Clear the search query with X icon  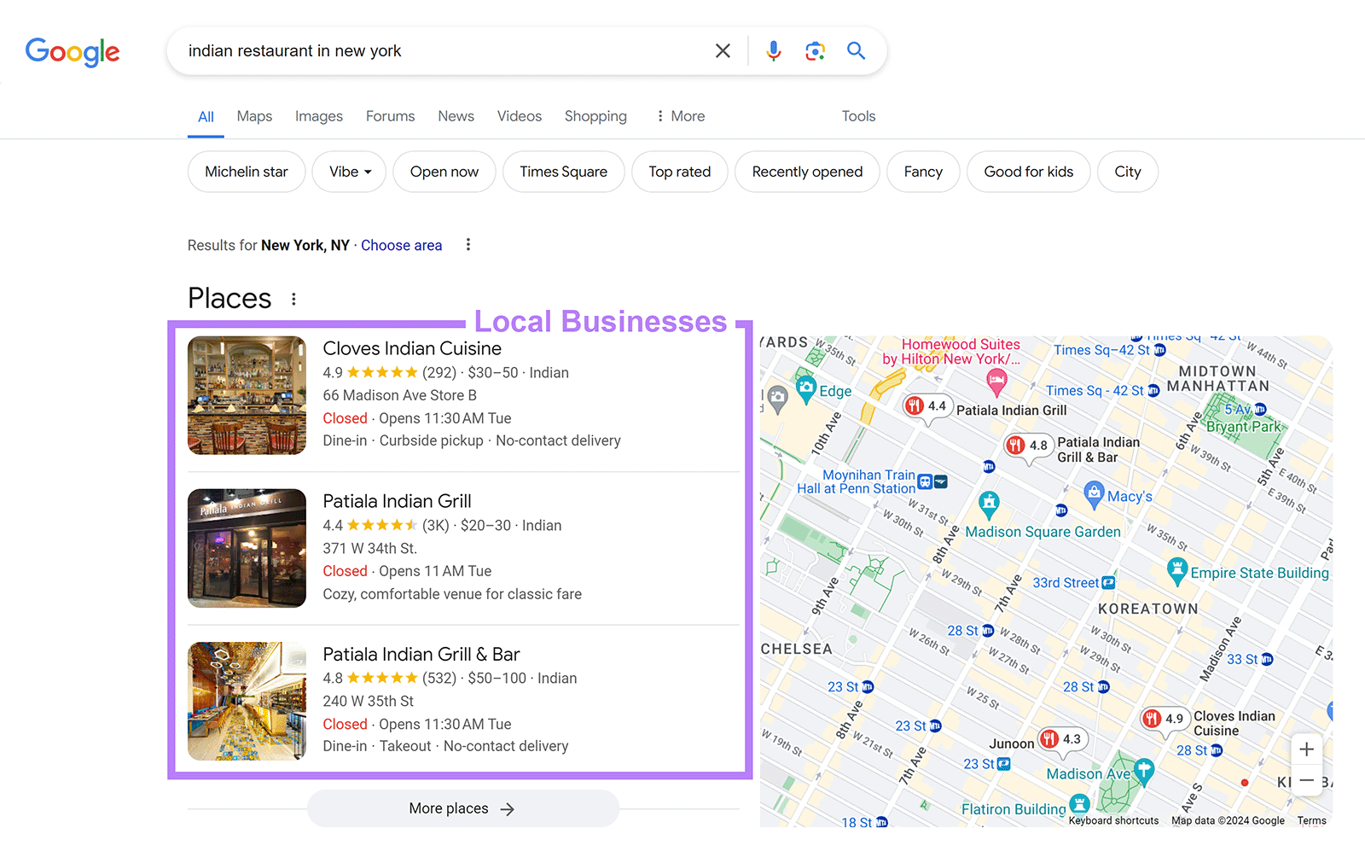(x=723, y=51)
